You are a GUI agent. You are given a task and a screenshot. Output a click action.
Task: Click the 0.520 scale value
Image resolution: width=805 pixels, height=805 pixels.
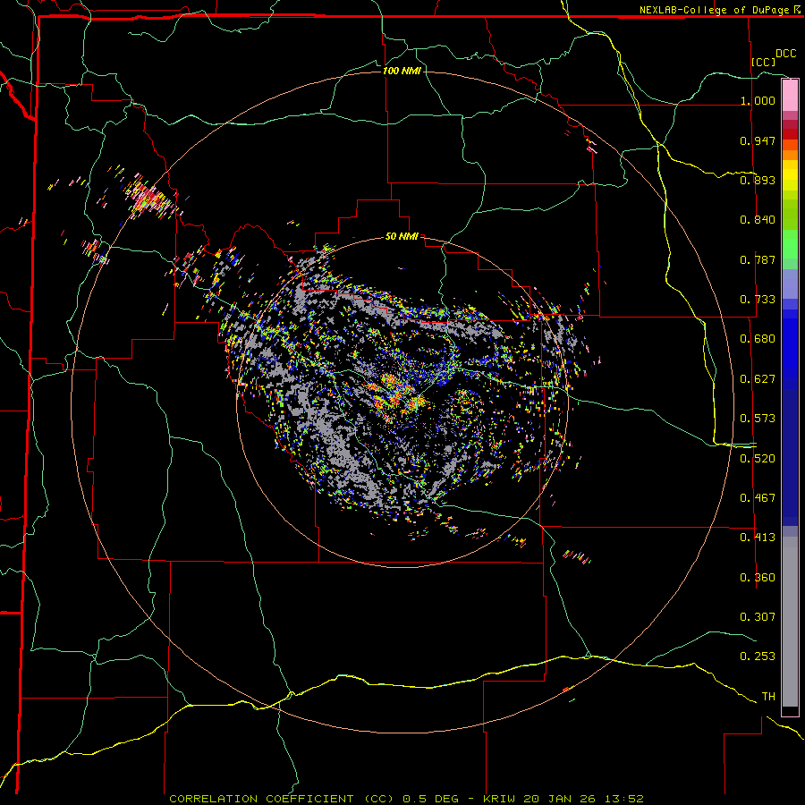pos(758,459)
